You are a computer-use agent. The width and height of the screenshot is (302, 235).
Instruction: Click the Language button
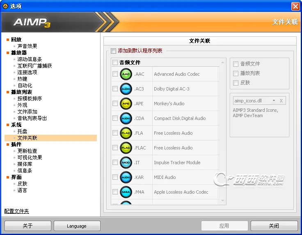(x=77, y=226)
